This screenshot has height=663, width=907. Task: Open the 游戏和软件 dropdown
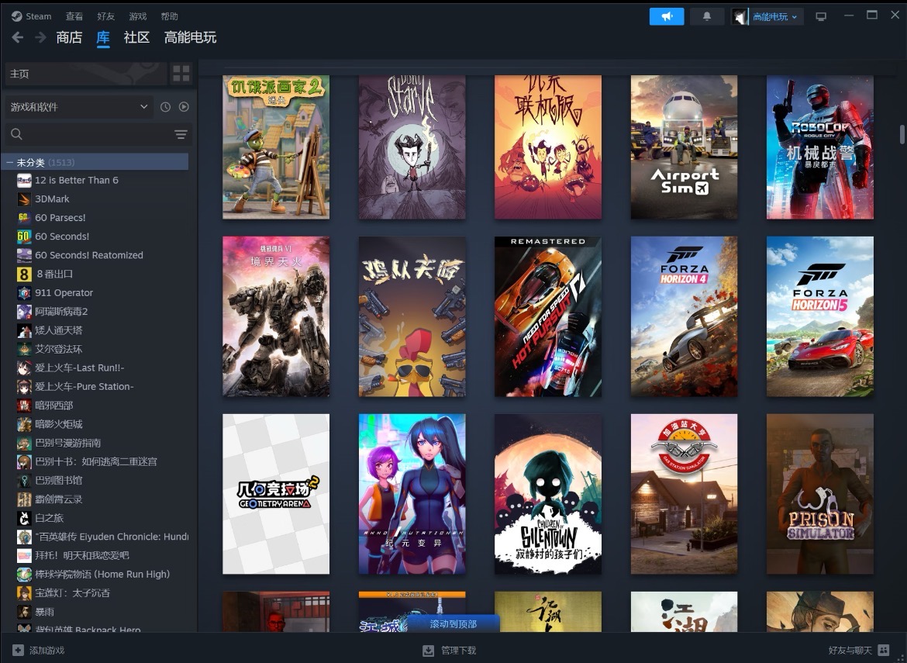79,107
